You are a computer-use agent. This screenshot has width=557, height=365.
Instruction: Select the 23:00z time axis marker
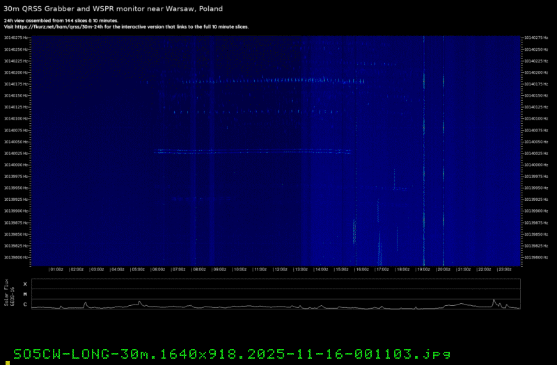504,268
